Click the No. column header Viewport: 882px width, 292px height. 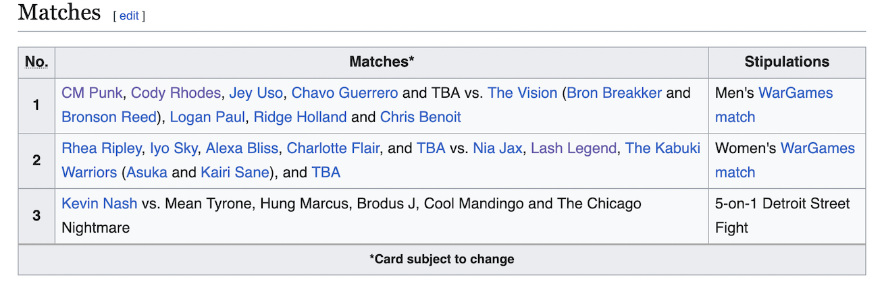tap(36, 62)
